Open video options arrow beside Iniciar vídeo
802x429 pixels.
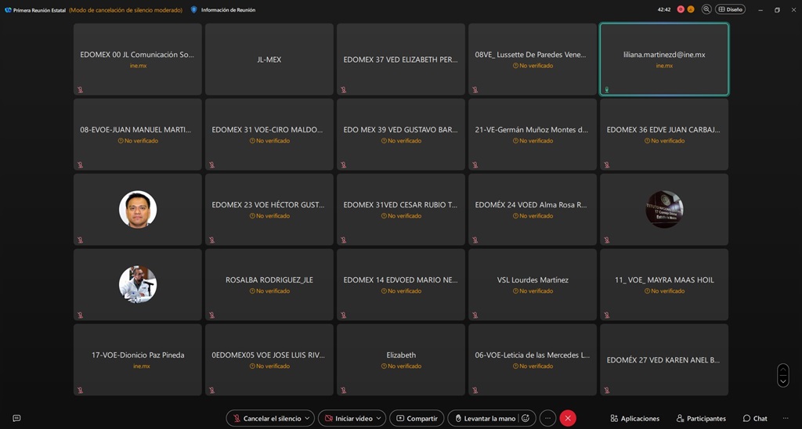[379, 418]
